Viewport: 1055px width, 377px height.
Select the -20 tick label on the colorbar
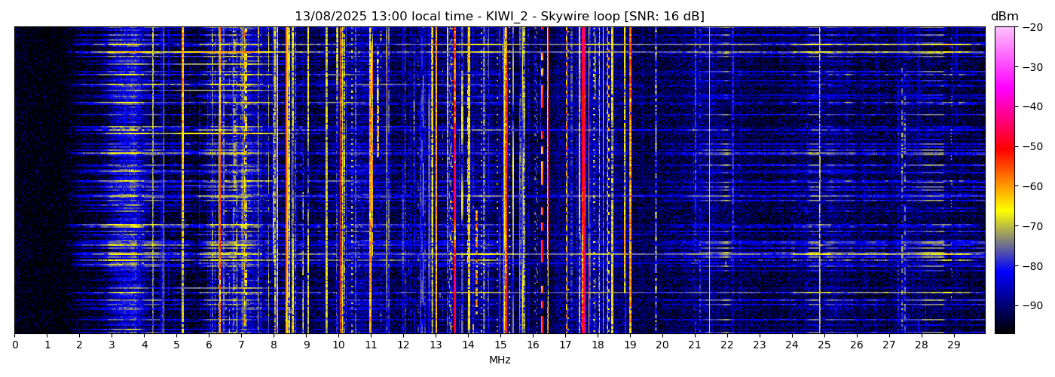[1032, 27]
